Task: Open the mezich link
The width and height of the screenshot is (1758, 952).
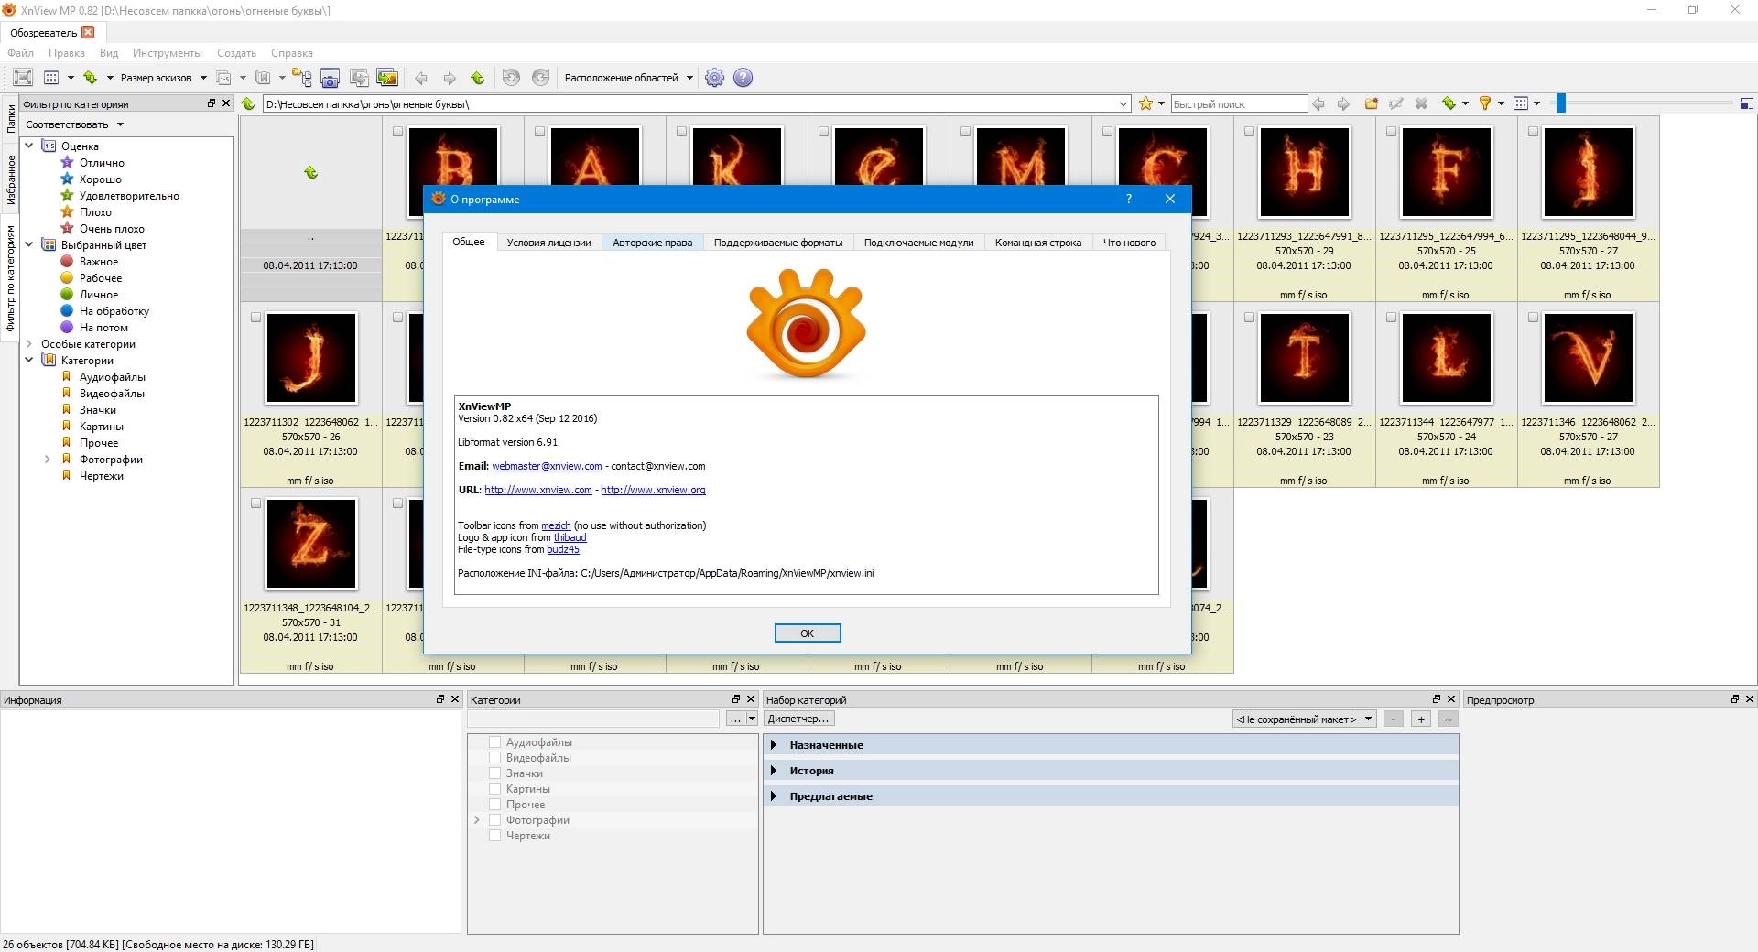Action: click(x=556, y=525)
